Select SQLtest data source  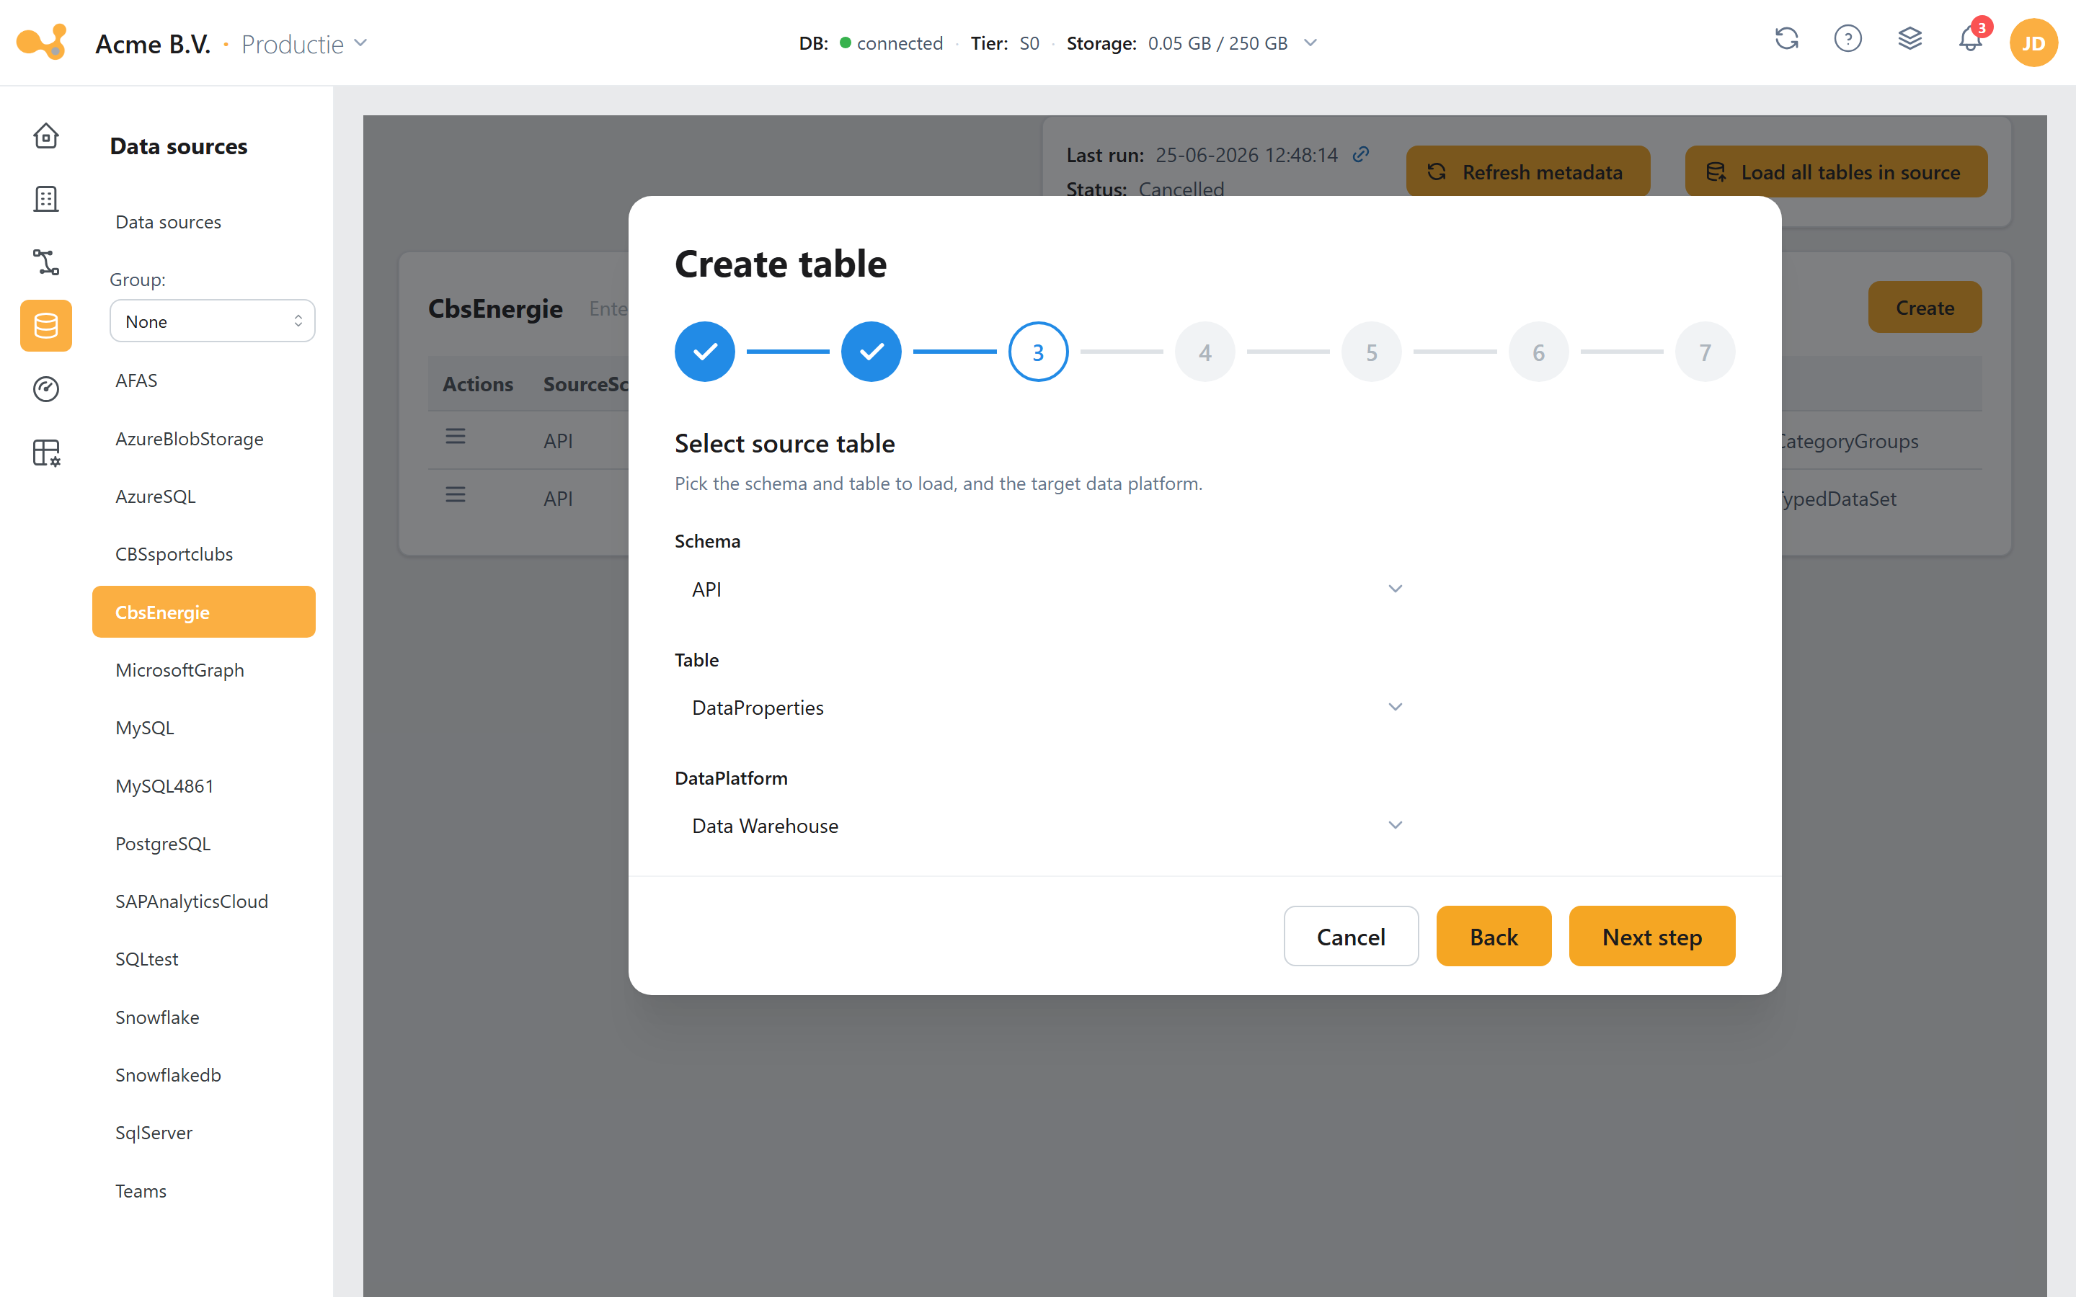203,959
